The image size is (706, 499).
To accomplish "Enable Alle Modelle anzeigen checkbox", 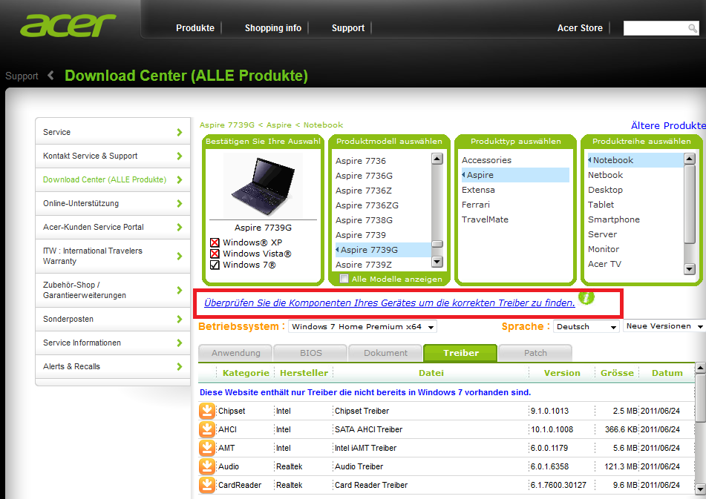I will [x=344, y=278].
